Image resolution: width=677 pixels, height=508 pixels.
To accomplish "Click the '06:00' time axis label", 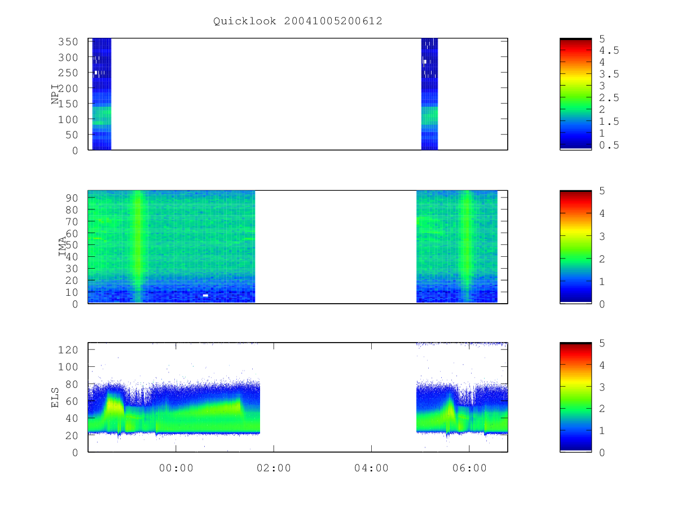I will (469, 468).
